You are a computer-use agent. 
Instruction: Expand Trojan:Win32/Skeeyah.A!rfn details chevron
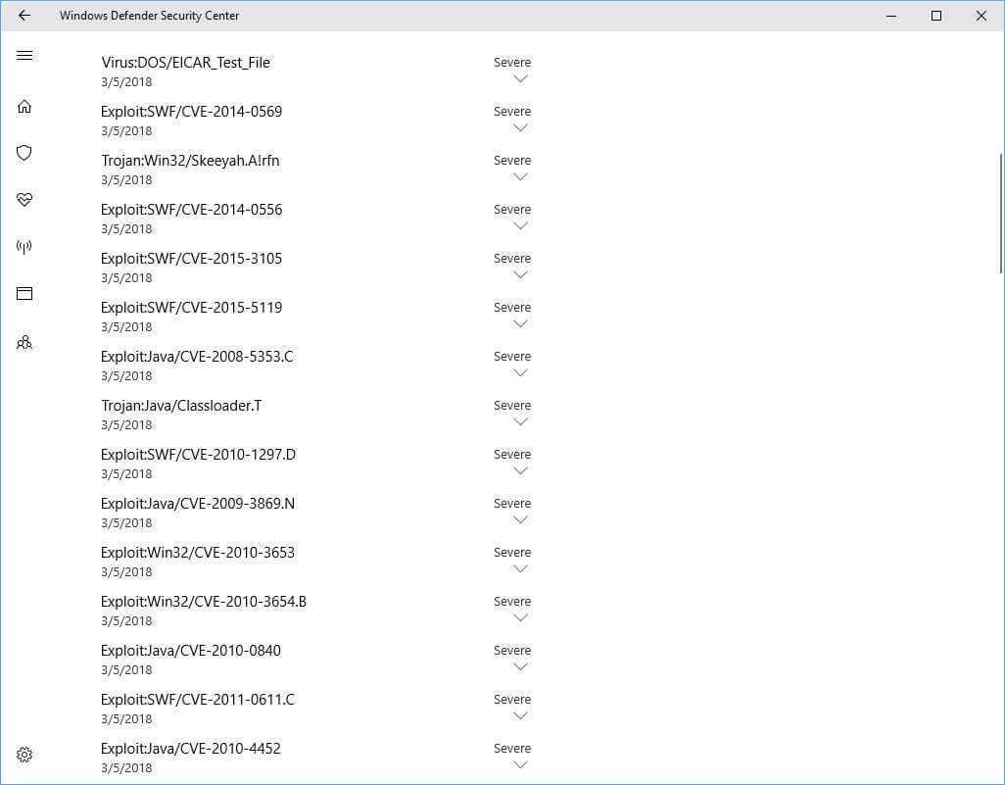(x=520, y=177)
